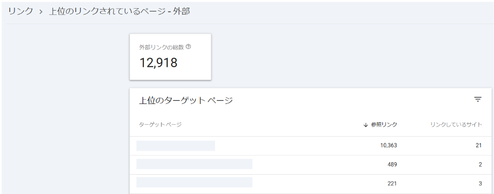Select the 10,363 referring links value
The height and width of the screenshot is (194, 494).
coord(388,145)
